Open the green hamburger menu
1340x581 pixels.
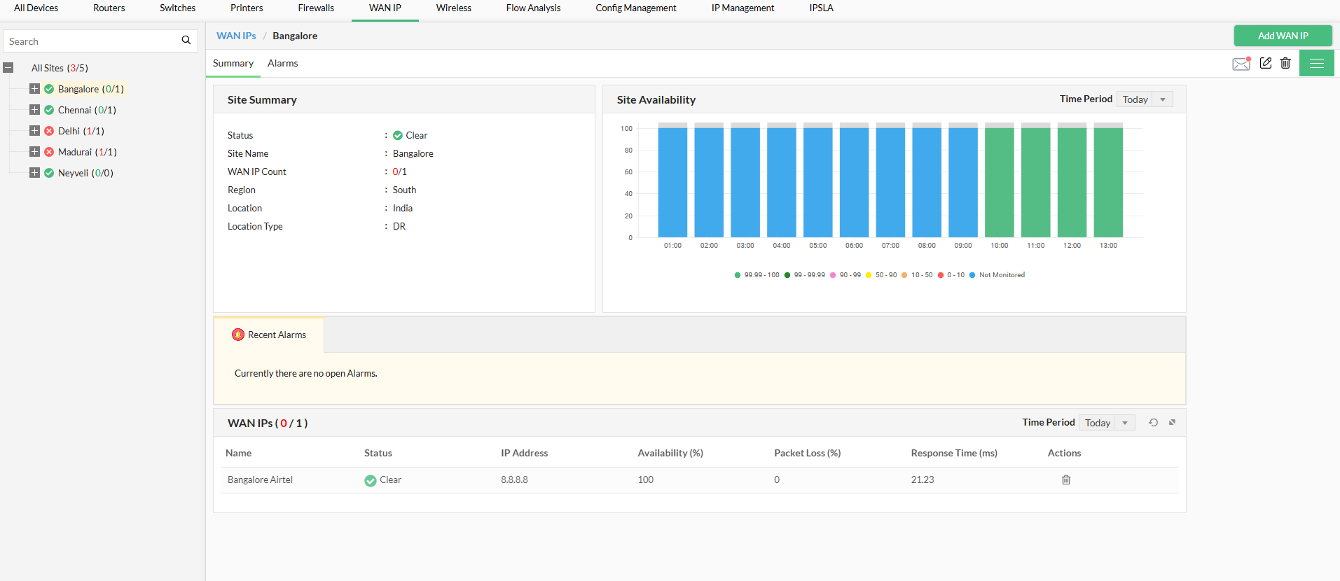[1316, 63]
